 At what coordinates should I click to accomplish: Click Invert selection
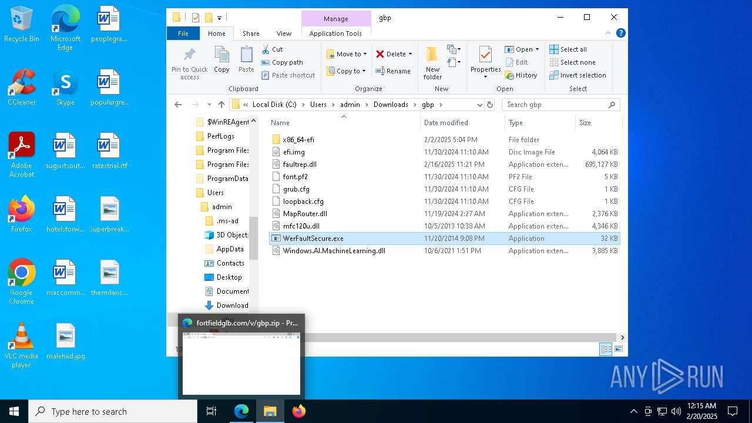[x=578, y=75]
